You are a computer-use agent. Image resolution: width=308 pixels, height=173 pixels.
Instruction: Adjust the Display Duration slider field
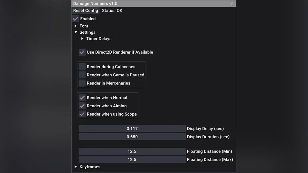tap(132, 137)
